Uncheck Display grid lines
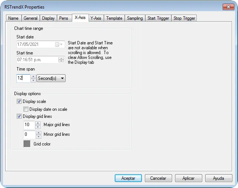 coord(19,116)
